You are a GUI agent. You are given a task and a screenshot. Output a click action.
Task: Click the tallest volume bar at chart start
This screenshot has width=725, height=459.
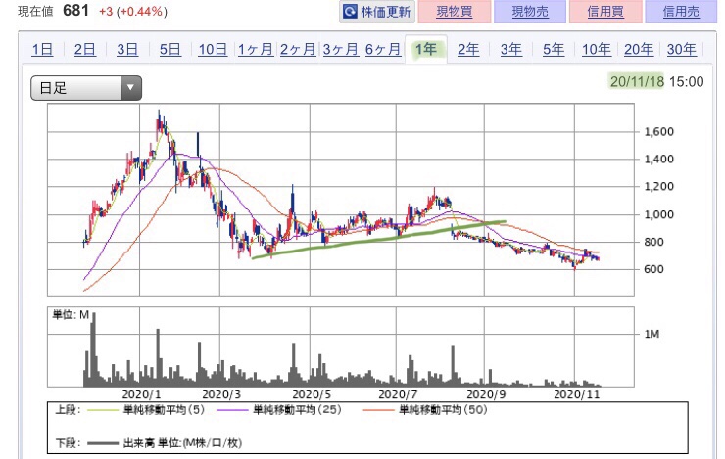93,349
